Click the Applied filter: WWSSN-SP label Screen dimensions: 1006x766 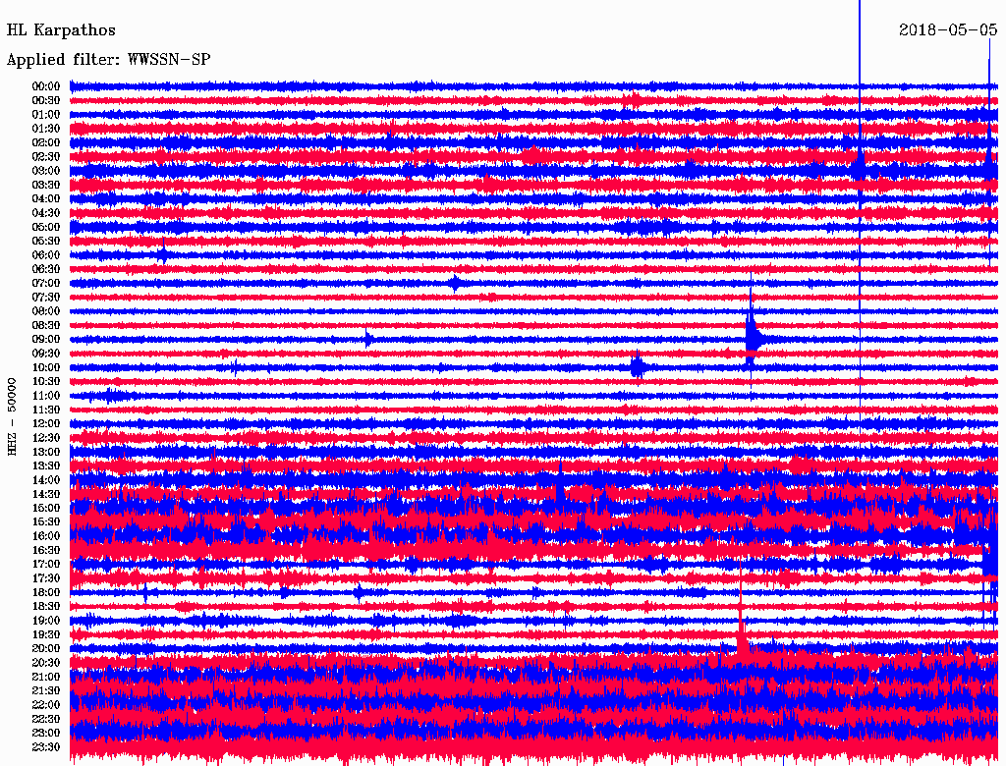108,60
